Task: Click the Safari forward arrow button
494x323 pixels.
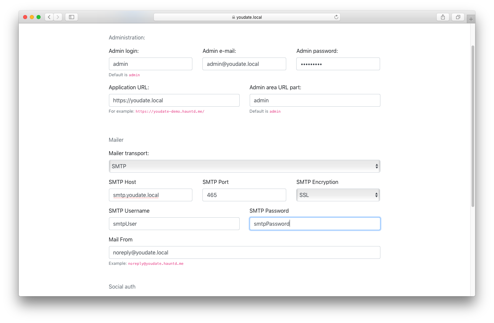Action: (58, 17)
